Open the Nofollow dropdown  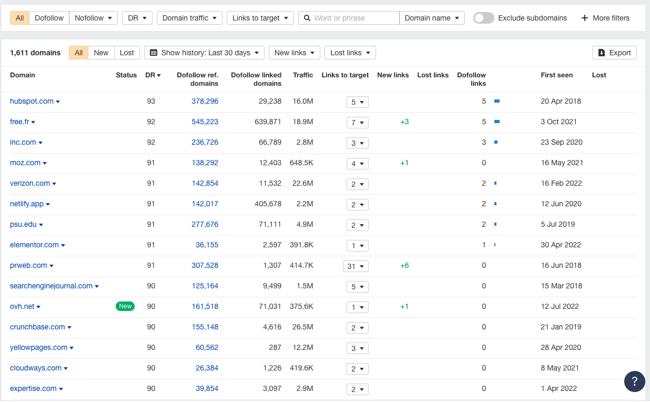(93, 18)
